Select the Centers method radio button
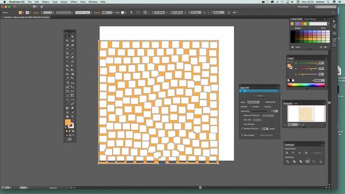The width and height of the screenshot is (345, 194). [x=251, y=107]
